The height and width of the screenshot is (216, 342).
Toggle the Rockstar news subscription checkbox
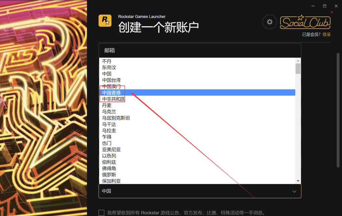pyautogui.click(x=102, y=213)
